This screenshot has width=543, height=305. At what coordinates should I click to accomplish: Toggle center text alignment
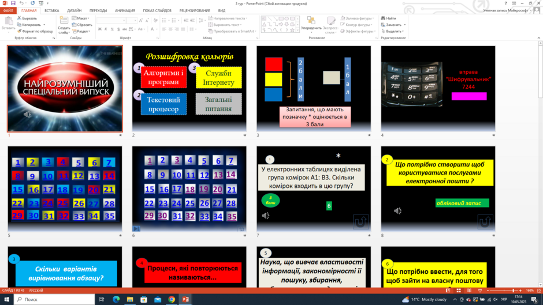point(170,29)
